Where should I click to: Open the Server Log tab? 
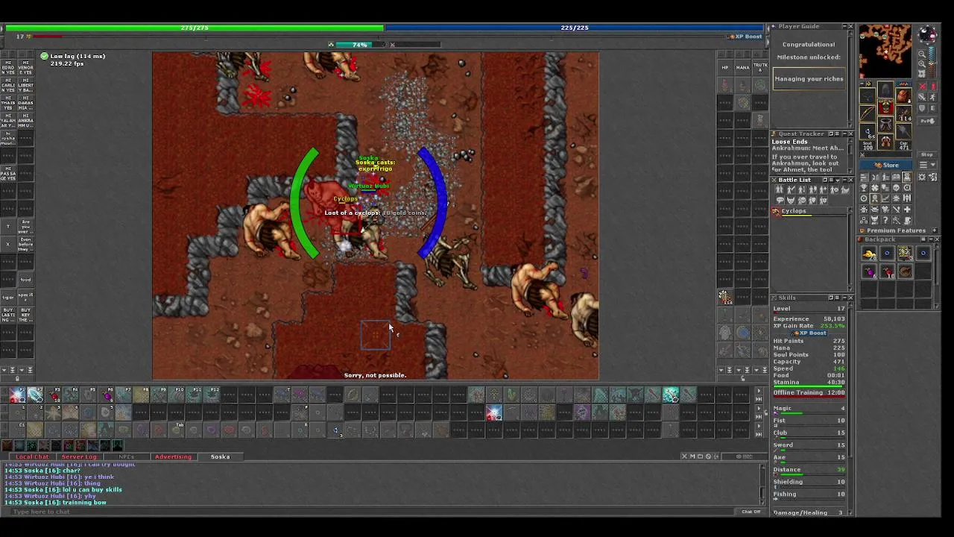(x=79, y=456)
